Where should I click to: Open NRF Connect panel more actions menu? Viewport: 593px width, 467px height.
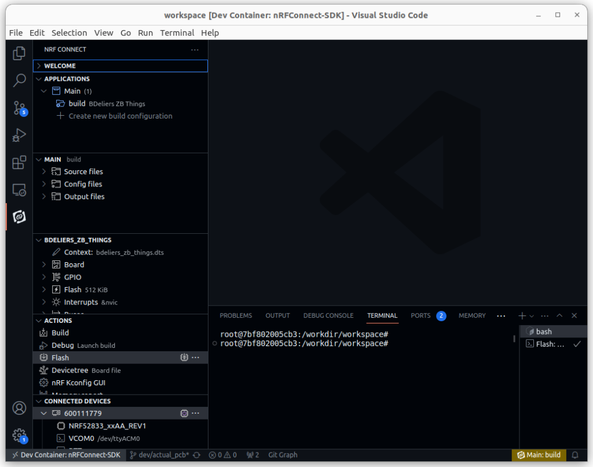pos(195,50)
